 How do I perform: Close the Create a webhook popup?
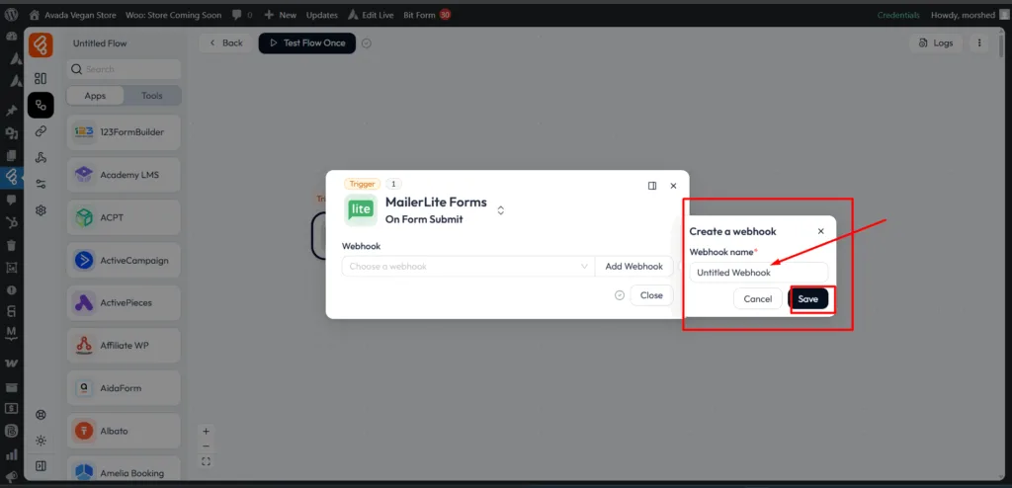pyautogui.click(x=821, y=231)
